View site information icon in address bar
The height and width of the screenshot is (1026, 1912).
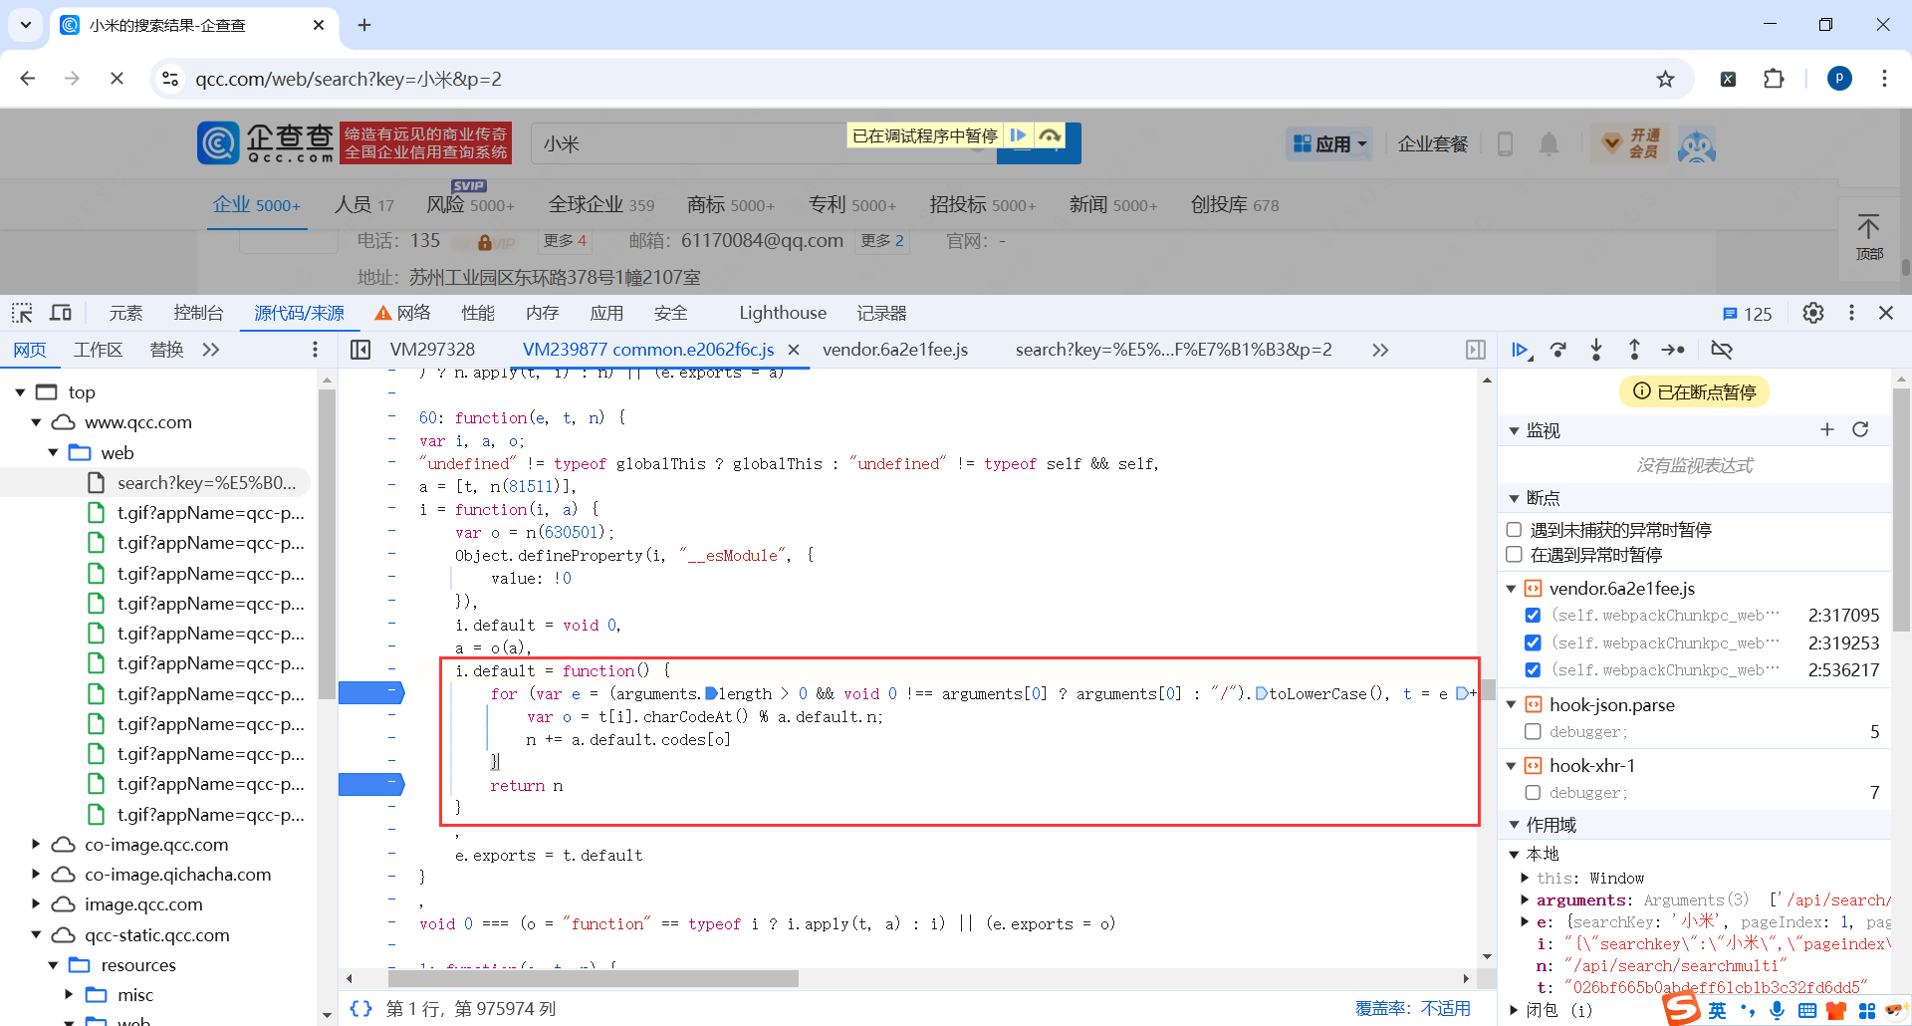tap(170, 79)
